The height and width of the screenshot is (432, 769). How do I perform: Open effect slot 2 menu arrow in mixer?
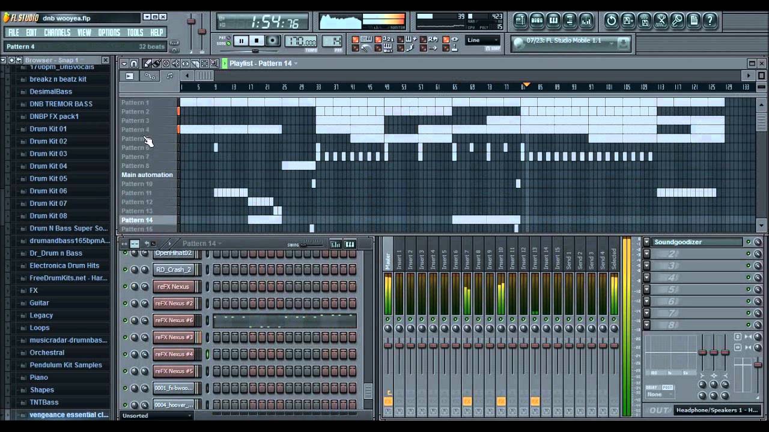646,254
